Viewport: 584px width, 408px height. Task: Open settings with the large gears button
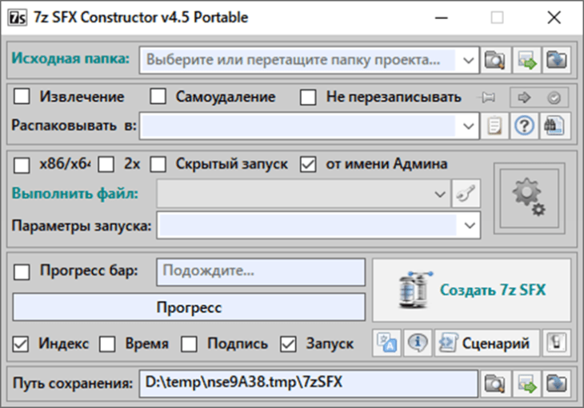[x=529, y=198]
